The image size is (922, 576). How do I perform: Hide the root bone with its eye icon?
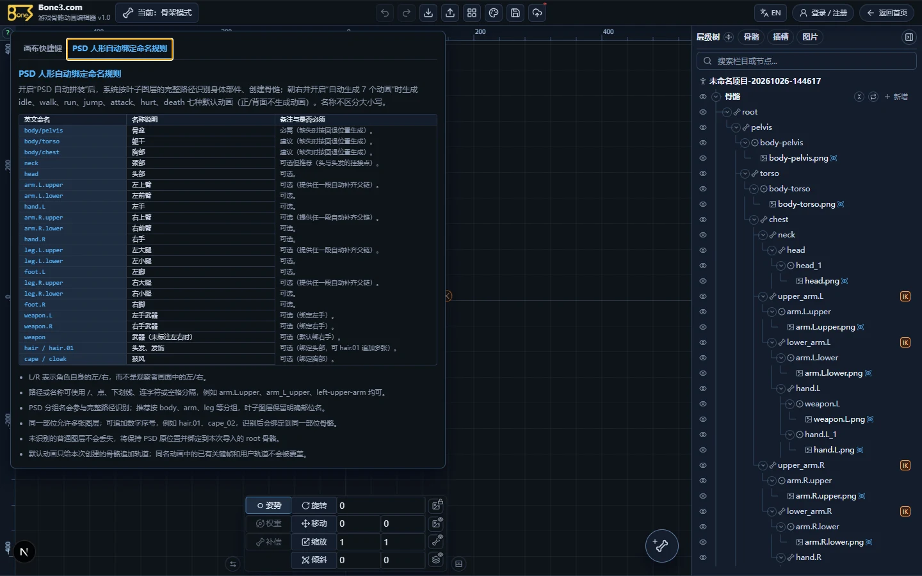pos(703,112)
